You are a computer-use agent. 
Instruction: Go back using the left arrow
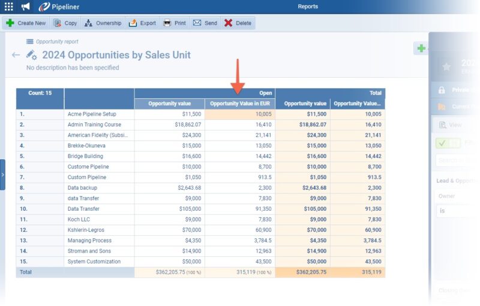pos(16,55)
